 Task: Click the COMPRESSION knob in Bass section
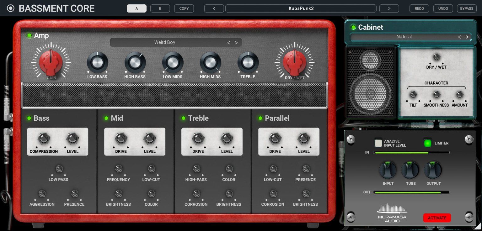[x=44, y=138]
